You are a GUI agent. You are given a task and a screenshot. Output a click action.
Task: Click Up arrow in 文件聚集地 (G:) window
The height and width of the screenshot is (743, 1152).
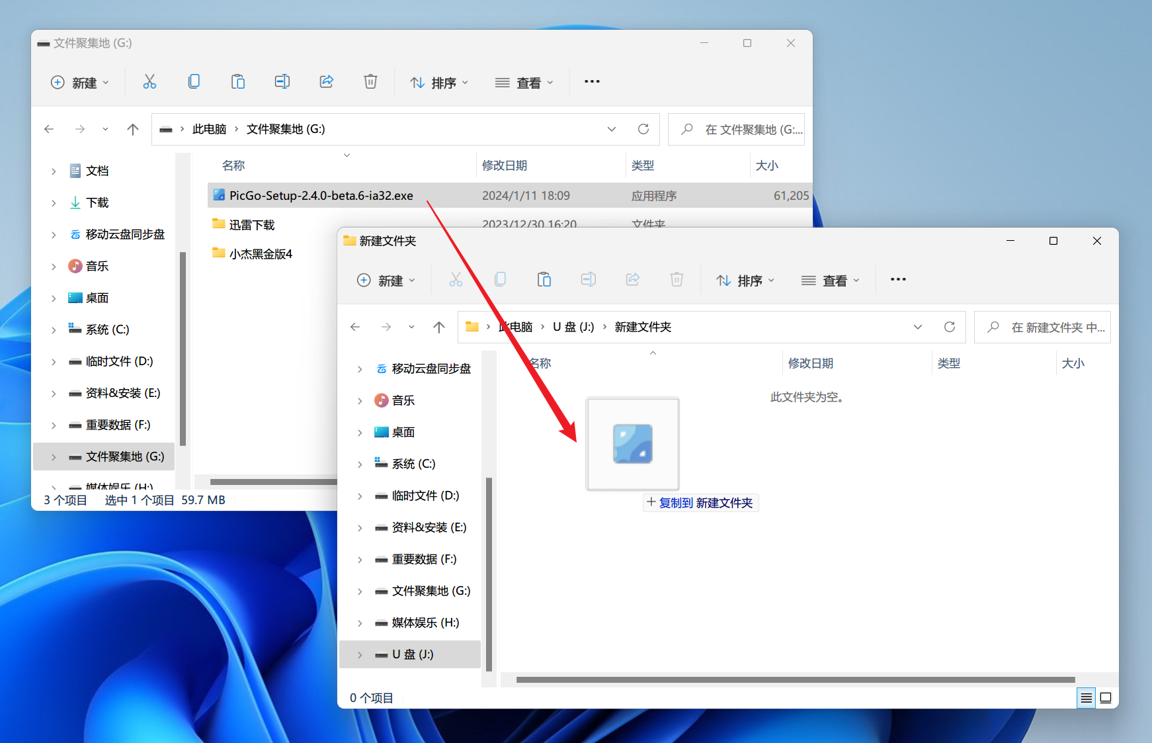(x=133, y=129)
